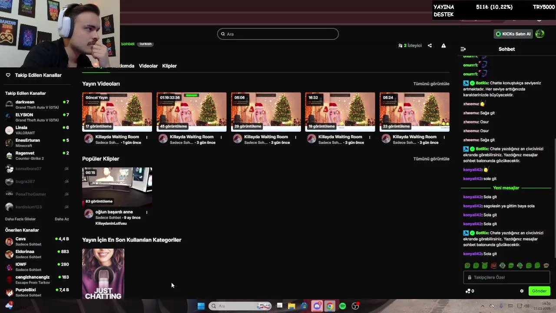This screenshot has width=556, height=313.
Task: Open options for the 05:24 video
Action: pyautogui.click(x=444, y=137)
